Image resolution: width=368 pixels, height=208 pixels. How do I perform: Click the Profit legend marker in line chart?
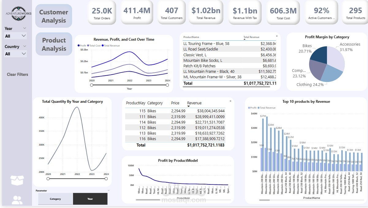coord(79,46)
